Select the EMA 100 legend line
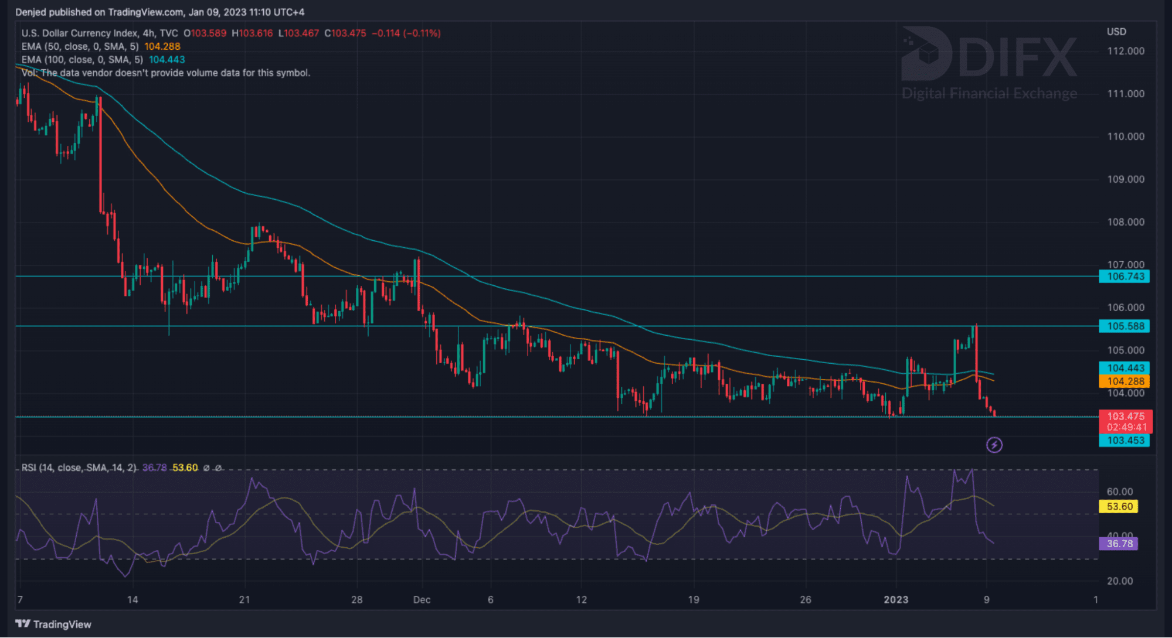 (82, 60)
